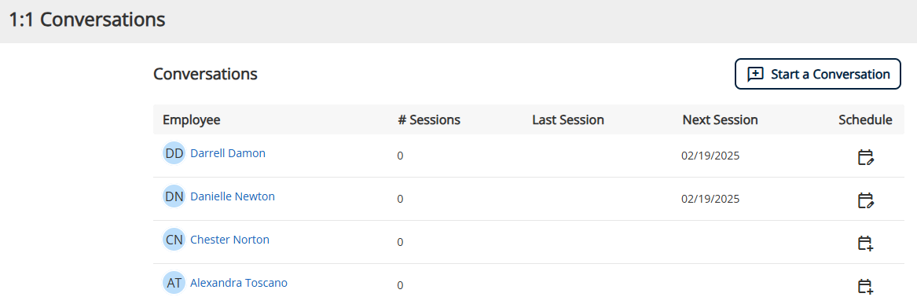Edit Darrell Damon's scheduled session calendar icon
The image size is (917, 308).
[866, 158]
